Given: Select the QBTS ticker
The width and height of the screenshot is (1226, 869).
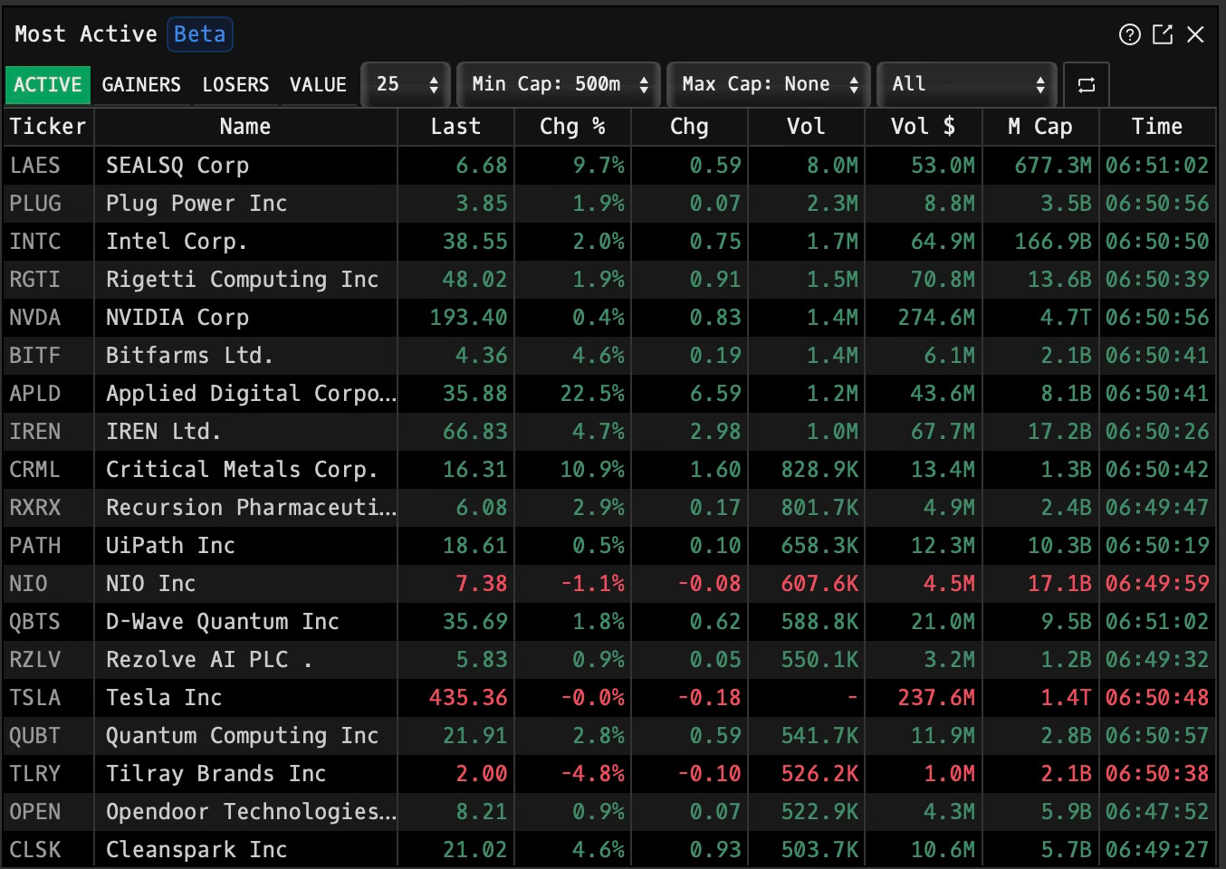Looking at the screenshot, I should click(35, 622).
